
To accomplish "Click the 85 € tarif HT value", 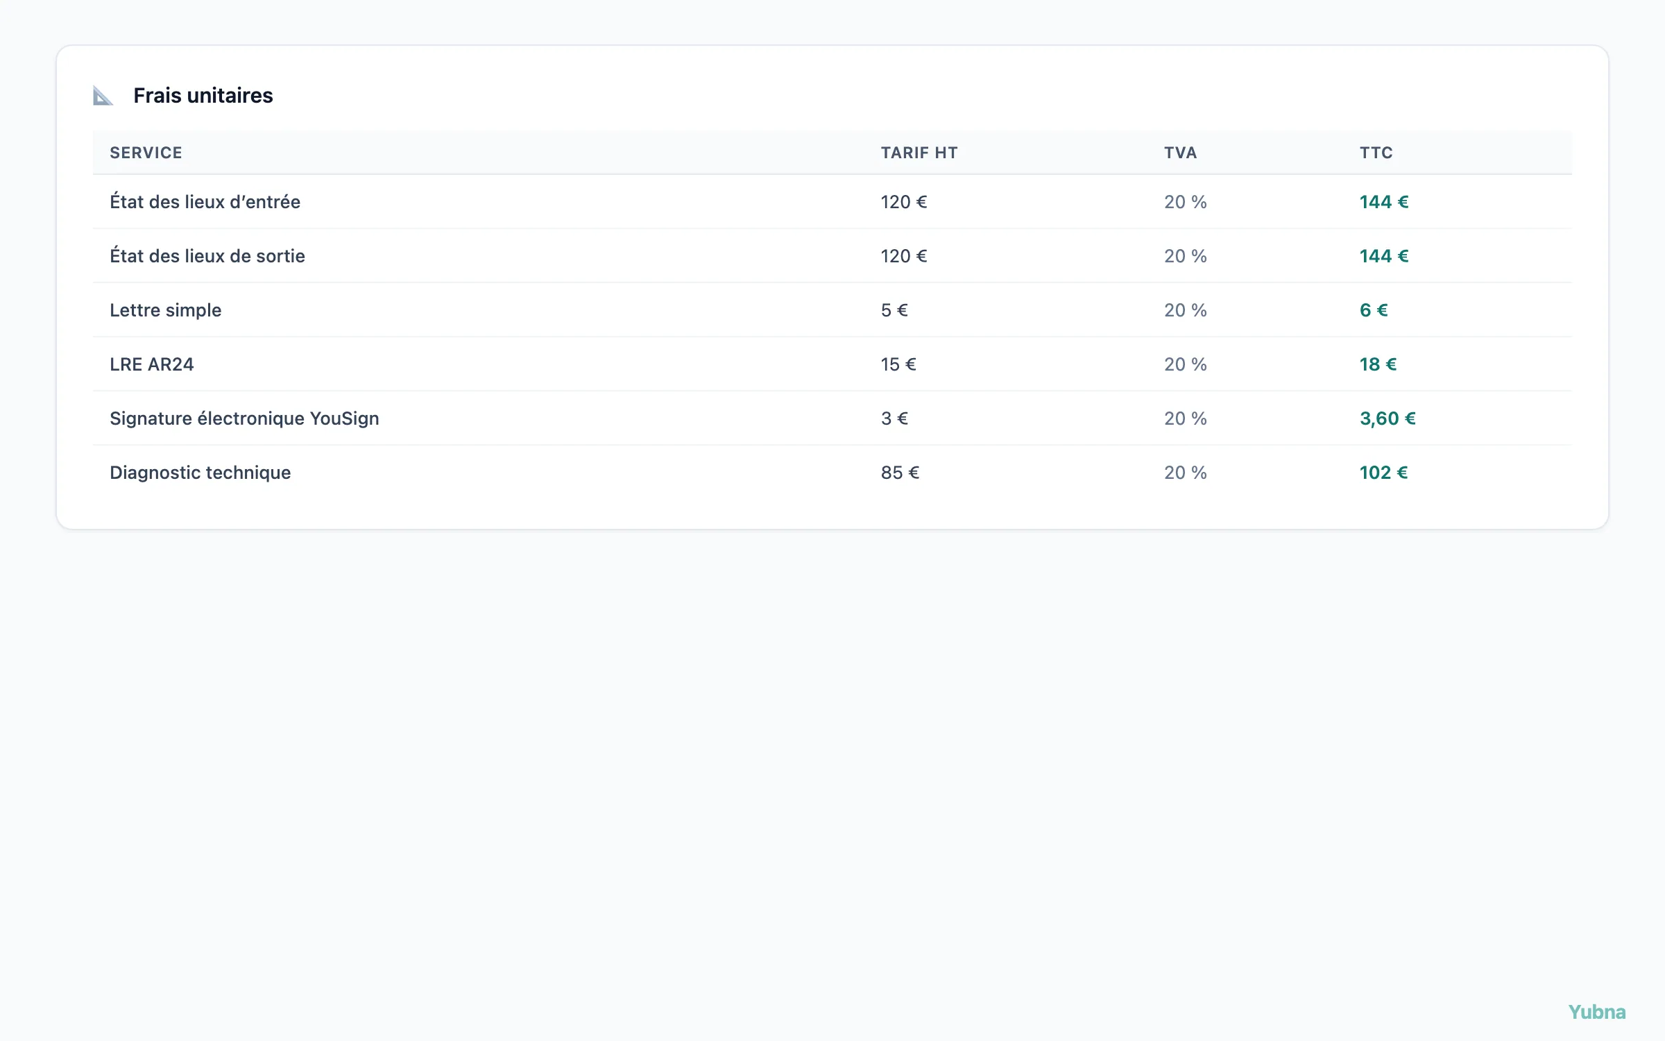I will point(900,473).
